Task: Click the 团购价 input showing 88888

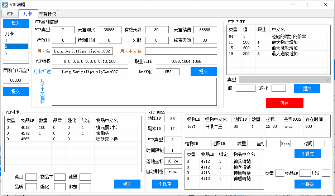Action: tap(15, 81)
